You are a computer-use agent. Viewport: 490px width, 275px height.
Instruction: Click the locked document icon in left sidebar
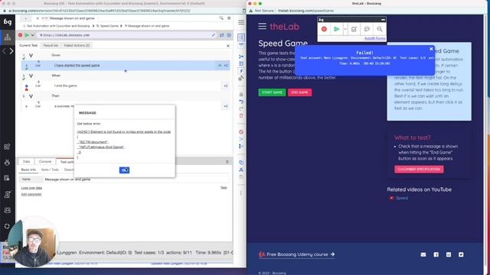coord(7,178)
